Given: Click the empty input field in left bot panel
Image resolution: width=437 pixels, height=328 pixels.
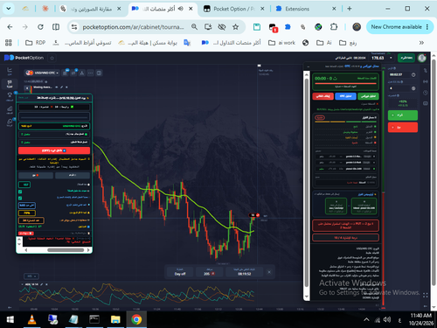Looking at the screenshot, I should [x=54, y=117].
